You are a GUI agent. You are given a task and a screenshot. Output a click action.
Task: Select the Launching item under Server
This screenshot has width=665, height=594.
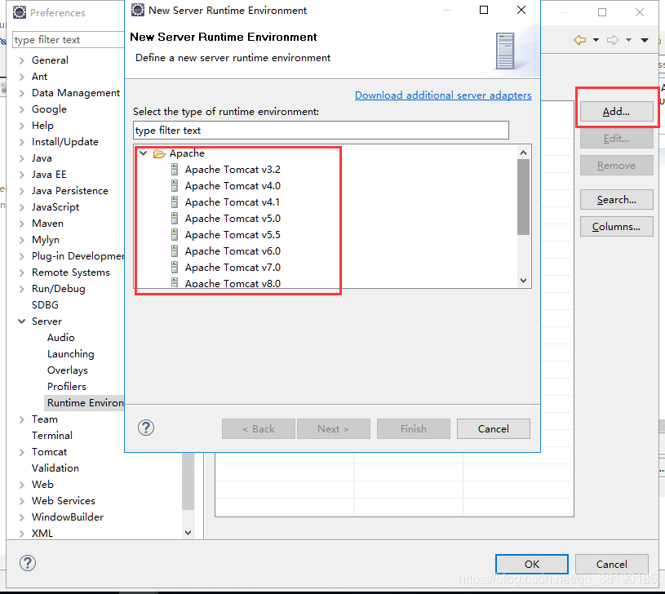[71, 354]
